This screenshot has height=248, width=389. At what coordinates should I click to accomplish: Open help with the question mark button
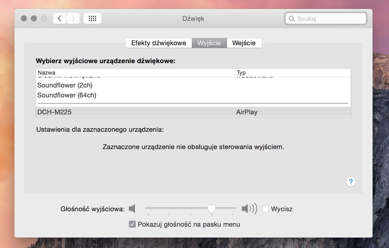[x=351, y=182]
